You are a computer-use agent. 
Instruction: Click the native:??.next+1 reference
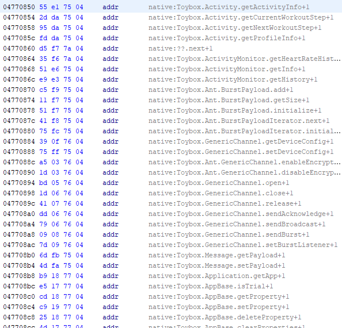point(180,48)
